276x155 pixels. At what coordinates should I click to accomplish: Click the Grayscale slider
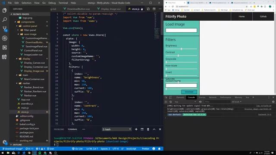[181, 62]
